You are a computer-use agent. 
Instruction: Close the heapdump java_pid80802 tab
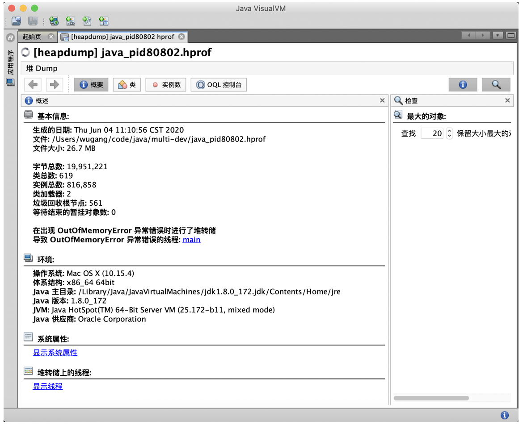181,36
